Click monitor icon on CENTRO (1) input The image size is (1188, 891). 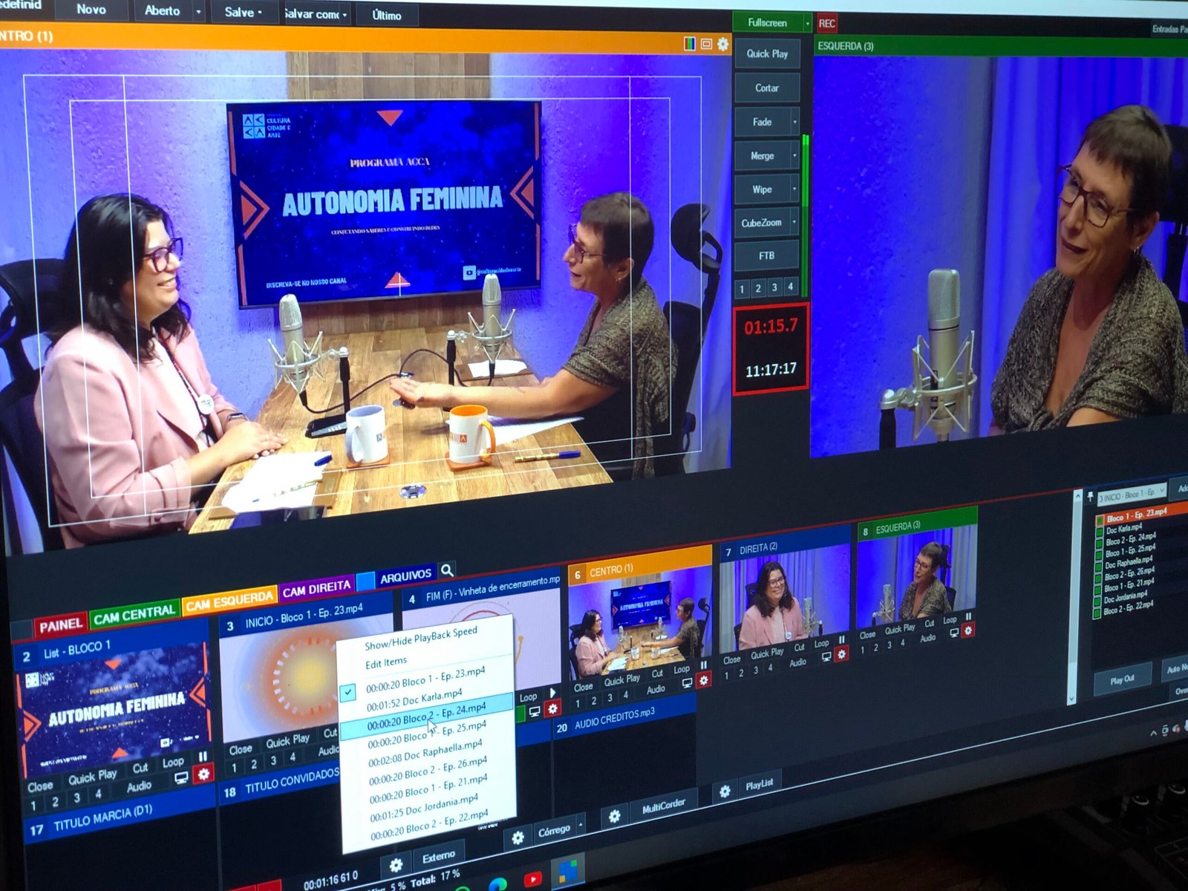pyautogui.click(x=687, y=682)
